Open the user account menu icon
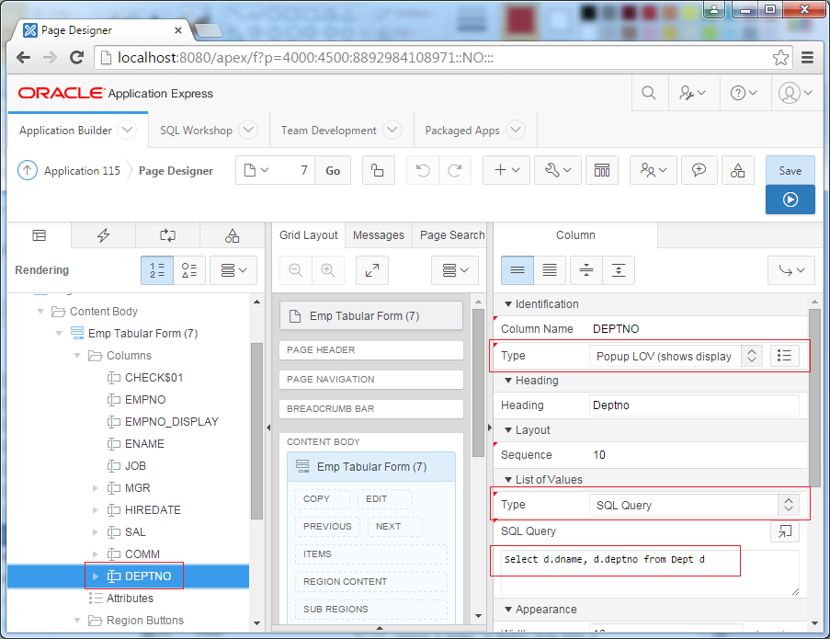The image size is (830, 639). [794, 93]
